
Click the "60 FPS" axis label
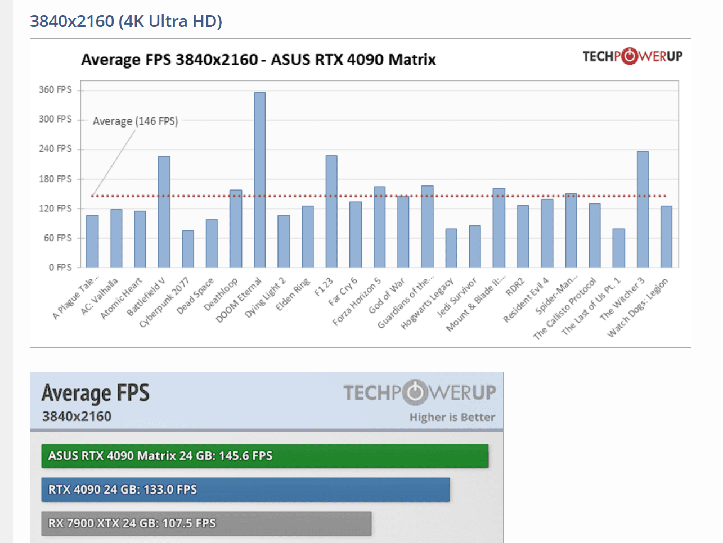click(x=57, y=238)
